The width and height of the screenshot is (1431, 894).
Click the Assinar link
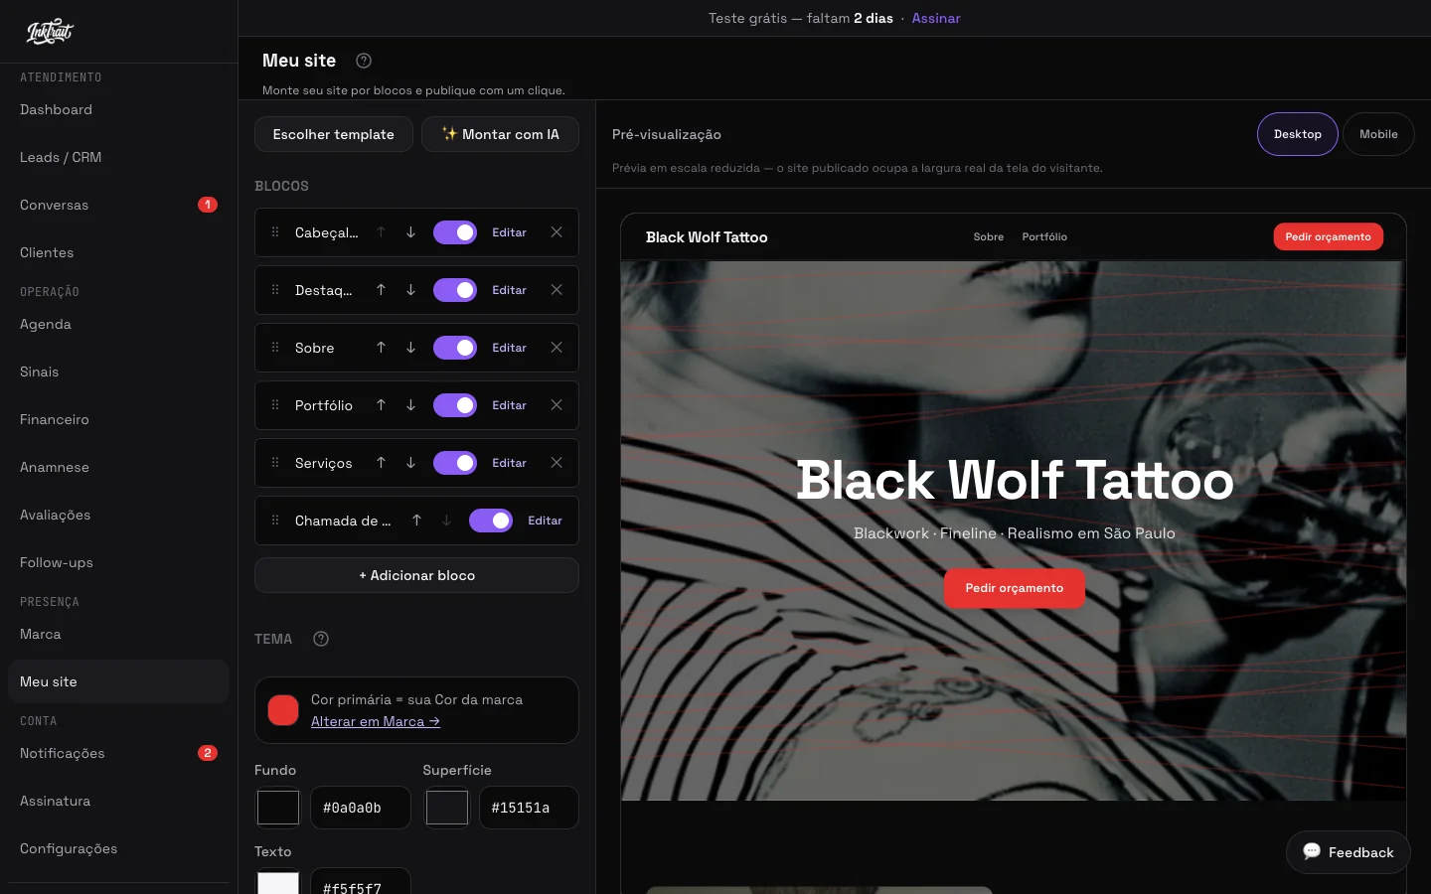[936, 18]
